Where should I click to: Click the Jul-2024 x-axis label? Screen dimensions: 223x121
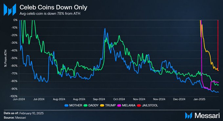(39, 99)
